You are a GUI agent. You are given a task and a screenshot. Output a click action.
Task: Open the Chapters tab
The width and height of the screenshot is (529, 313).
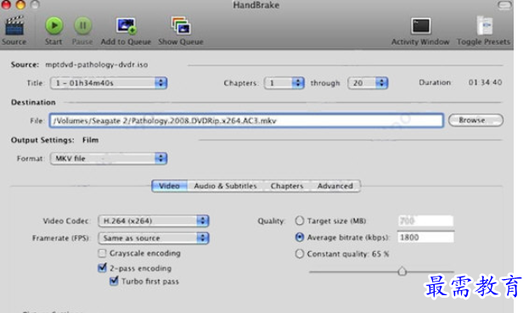287,186
